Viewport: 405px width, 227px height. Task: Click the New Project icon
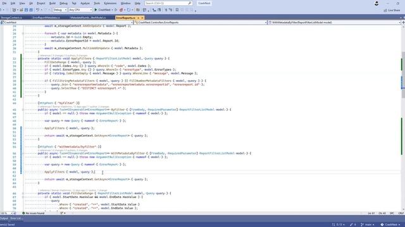[x=14, y=10]
